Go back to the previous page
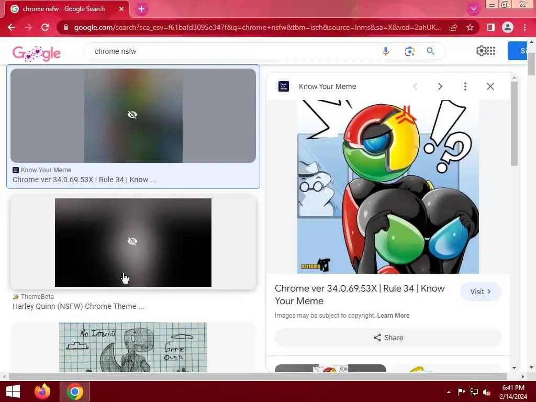 (12, 27)
